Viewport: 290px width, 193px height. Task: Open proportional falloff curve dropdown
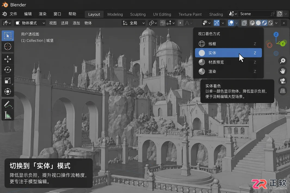click(188, 23)
